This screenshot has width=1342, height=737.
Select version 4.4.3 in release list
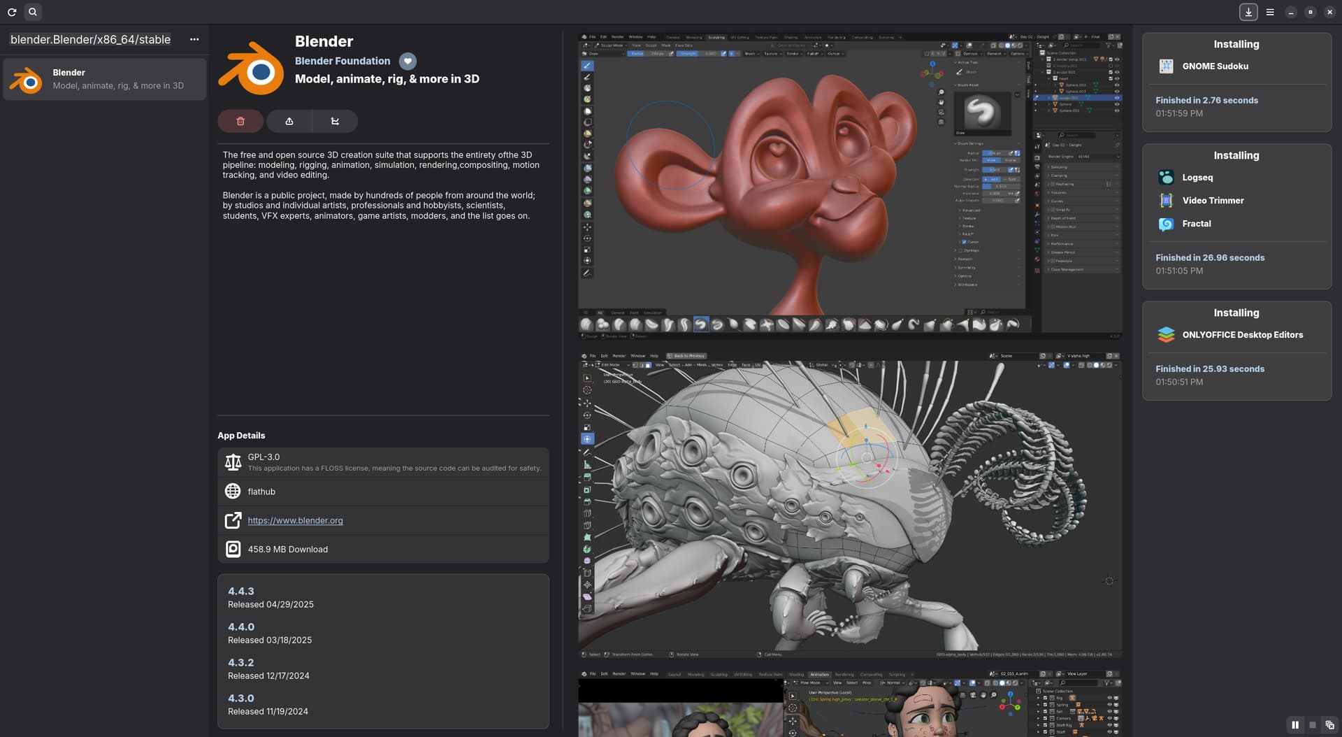point(241,591)
